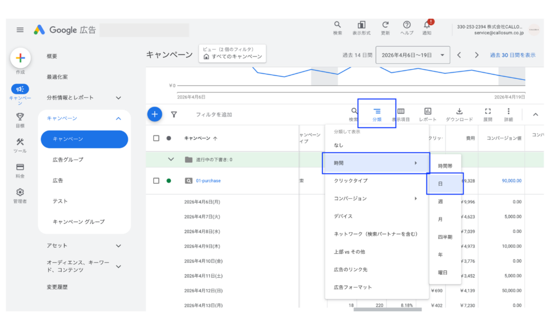Open 表示形式 view options icon

click(x=361, y=25)
